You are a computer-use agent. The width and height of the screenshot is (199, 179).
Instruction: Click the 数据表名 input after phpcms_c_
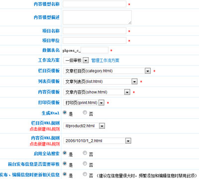coord(95,50)
